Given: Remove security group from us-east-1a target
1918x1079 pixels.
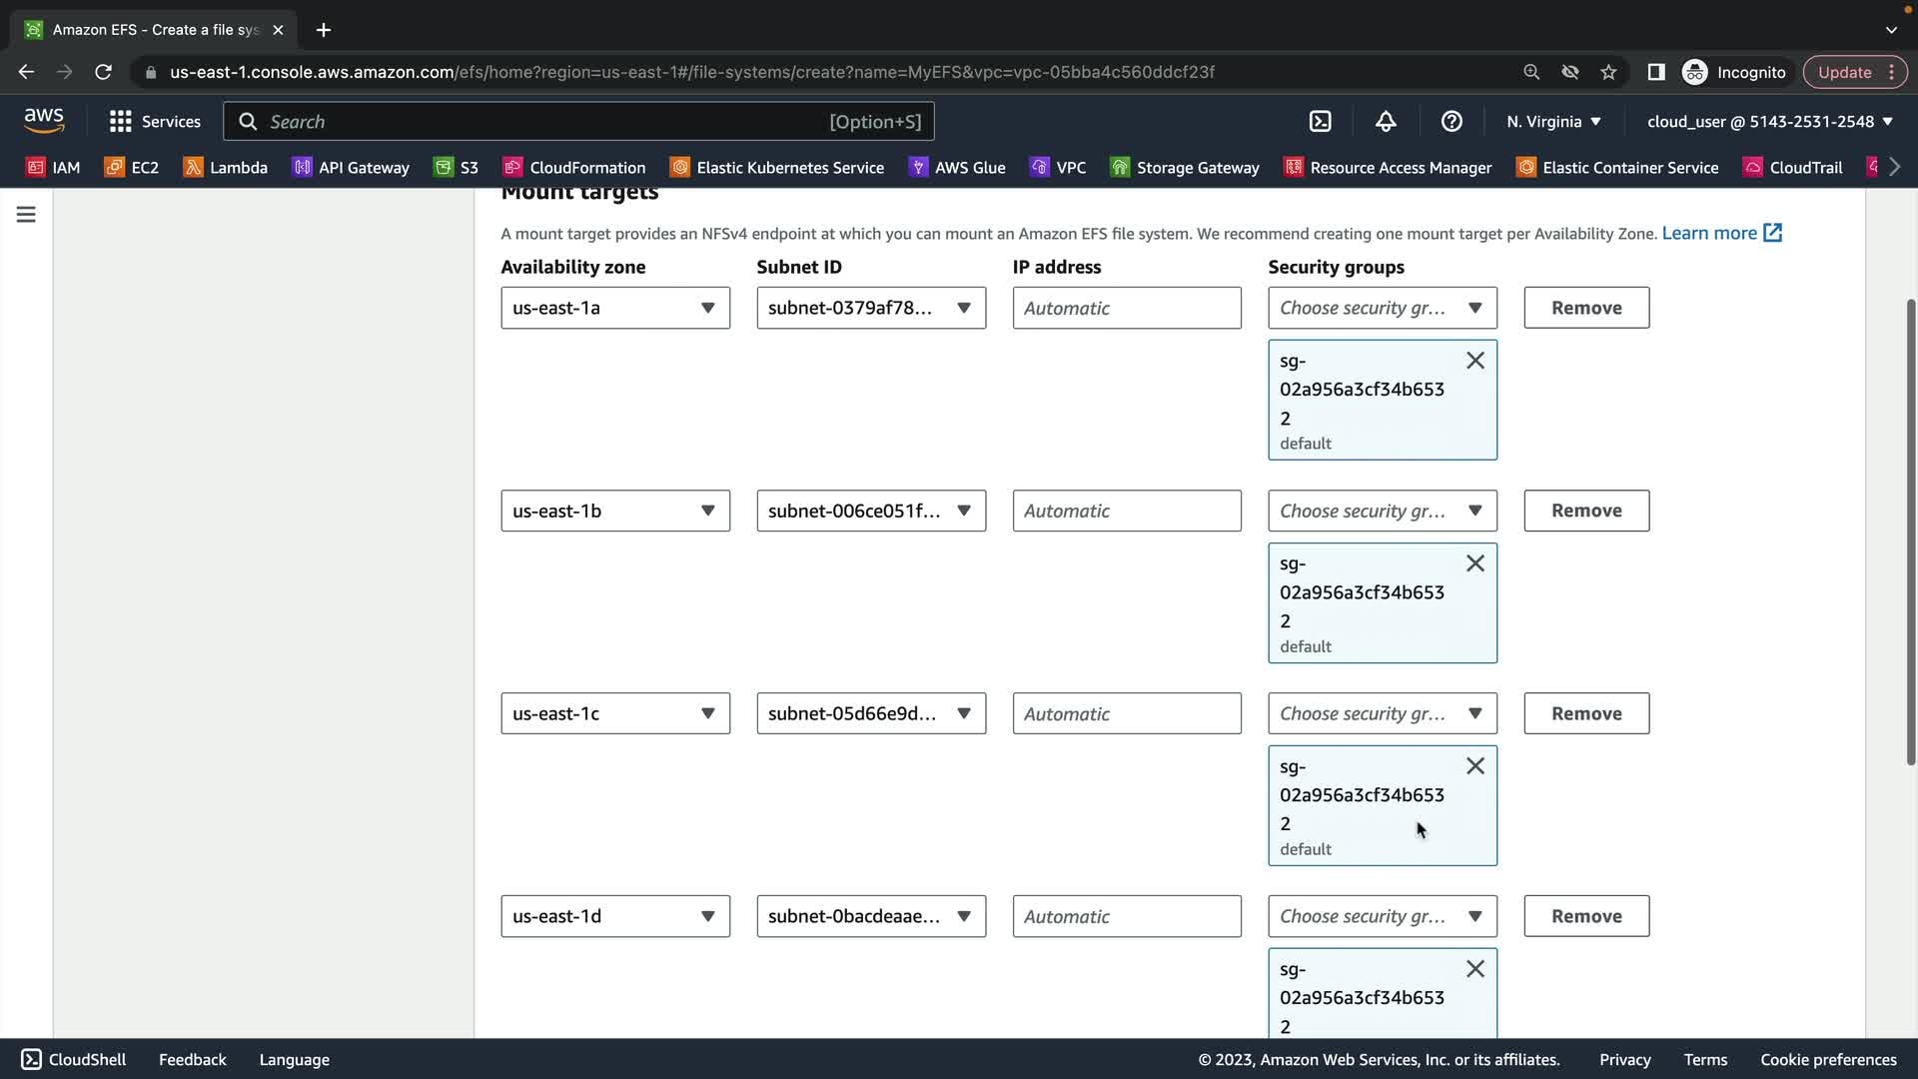Looking at the screenshot, I should tap(1474, 361).
